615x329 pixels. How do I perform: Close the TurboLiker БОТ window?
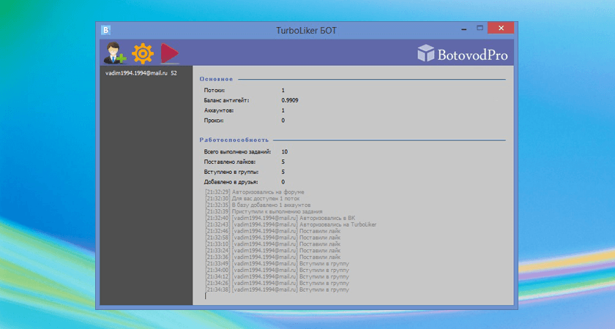[501, 28]
